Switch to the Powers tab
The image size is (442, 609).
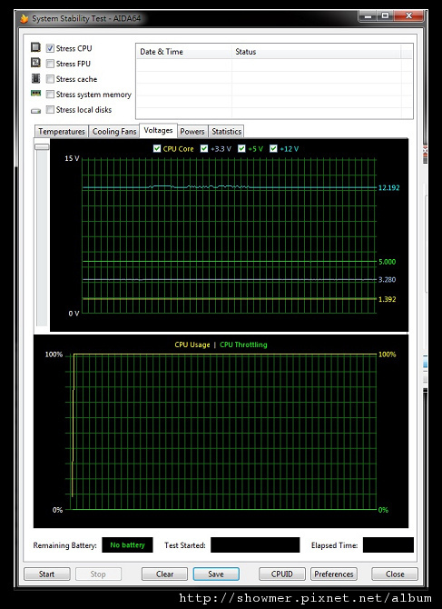pos(192,131)
